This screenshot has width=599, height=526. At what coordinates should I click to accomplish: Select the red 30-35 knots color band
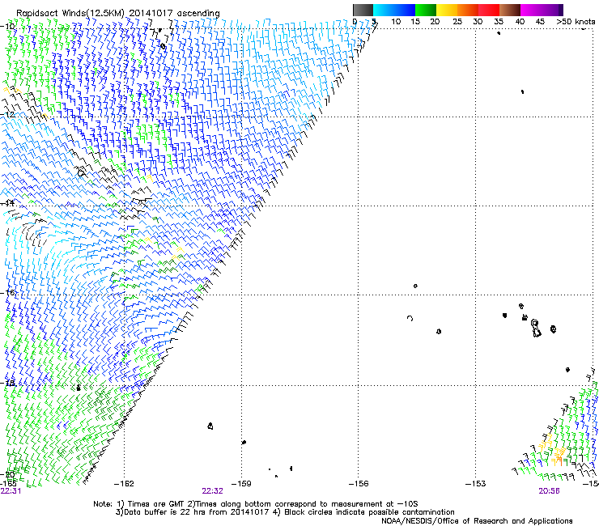489,10
